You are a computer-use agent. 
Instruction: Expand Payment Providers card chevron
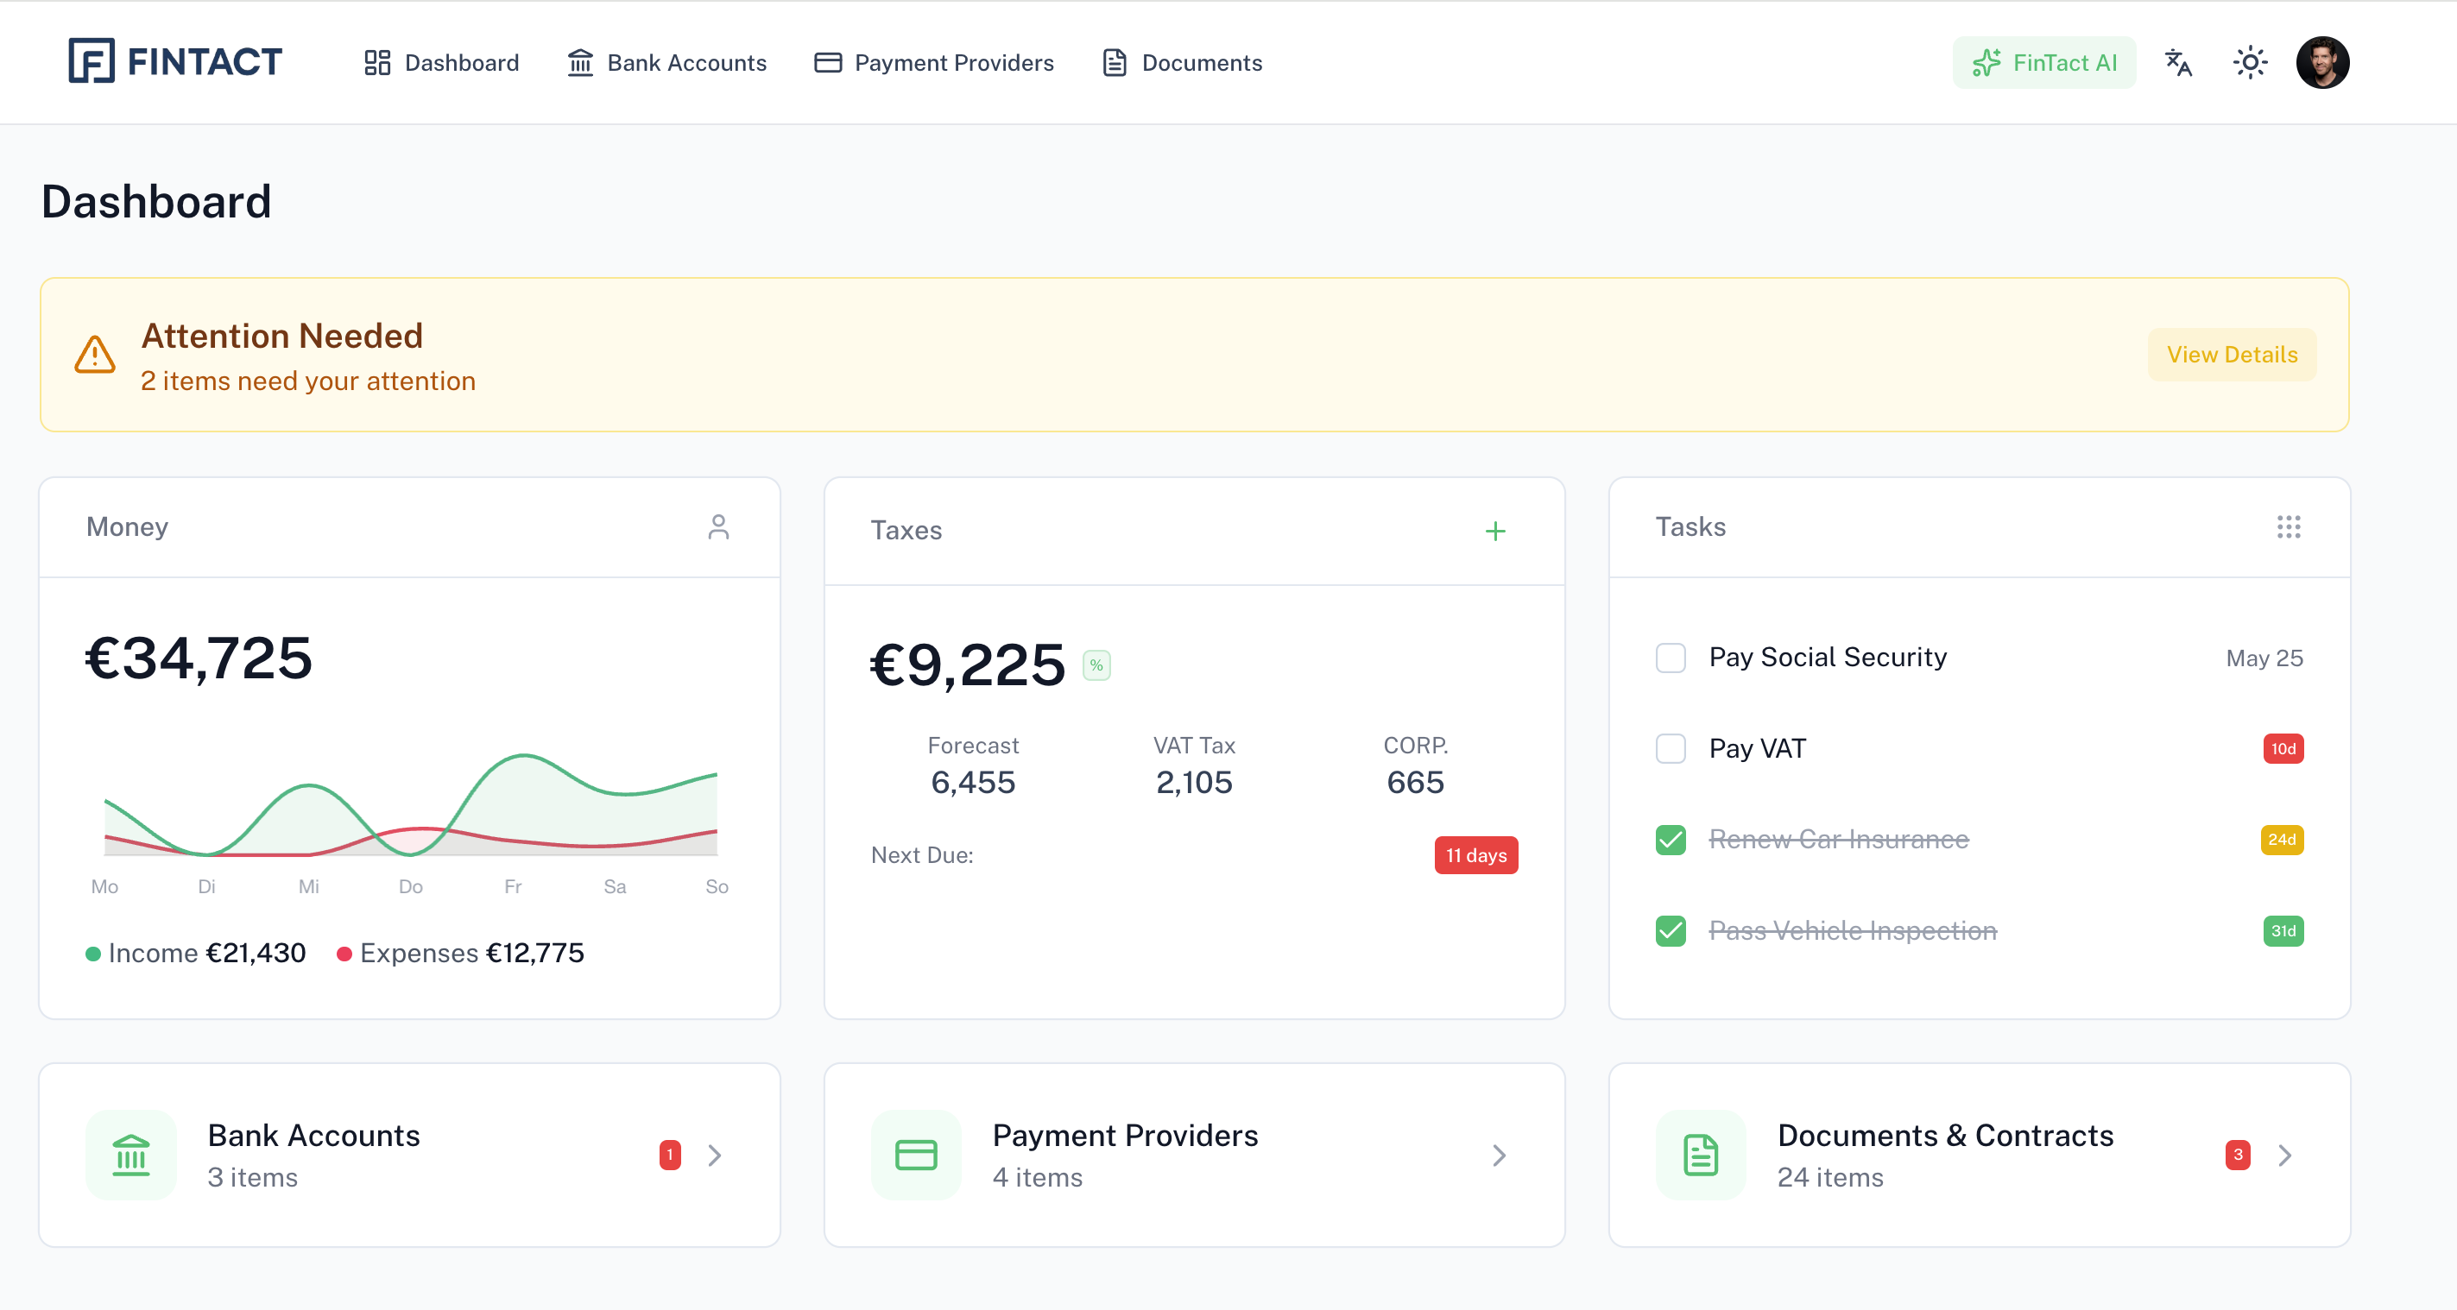(1499, 1156)
